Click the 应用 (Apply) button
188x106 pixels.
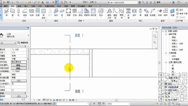23,100
